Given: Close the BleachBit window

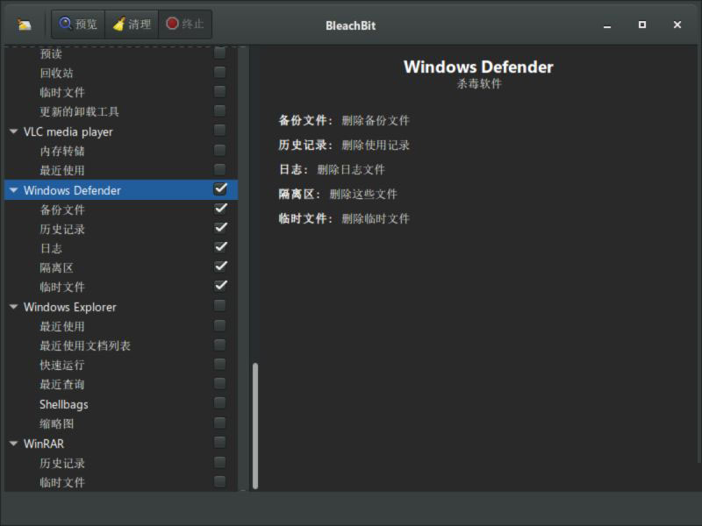Looking at the screenshot, I should 677,25.
